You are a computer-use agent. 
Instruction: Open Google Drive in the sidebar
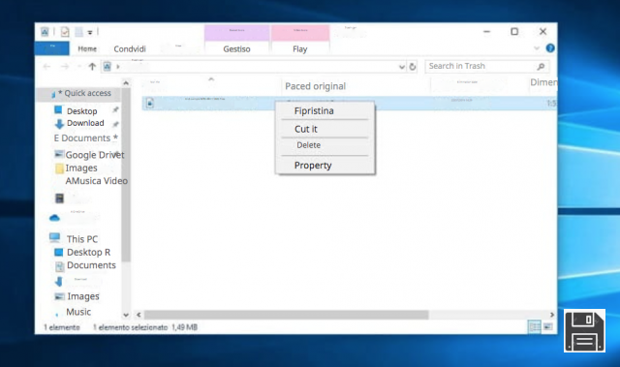[95, 155]
